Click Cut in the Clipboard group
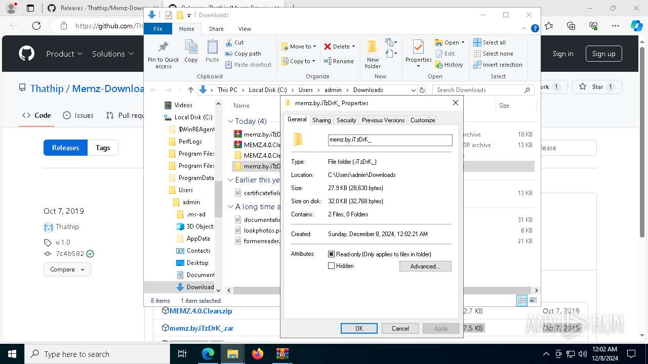 point(235,42)
